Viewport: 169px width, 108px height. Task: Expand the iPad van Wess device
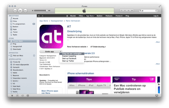[9, 55]
